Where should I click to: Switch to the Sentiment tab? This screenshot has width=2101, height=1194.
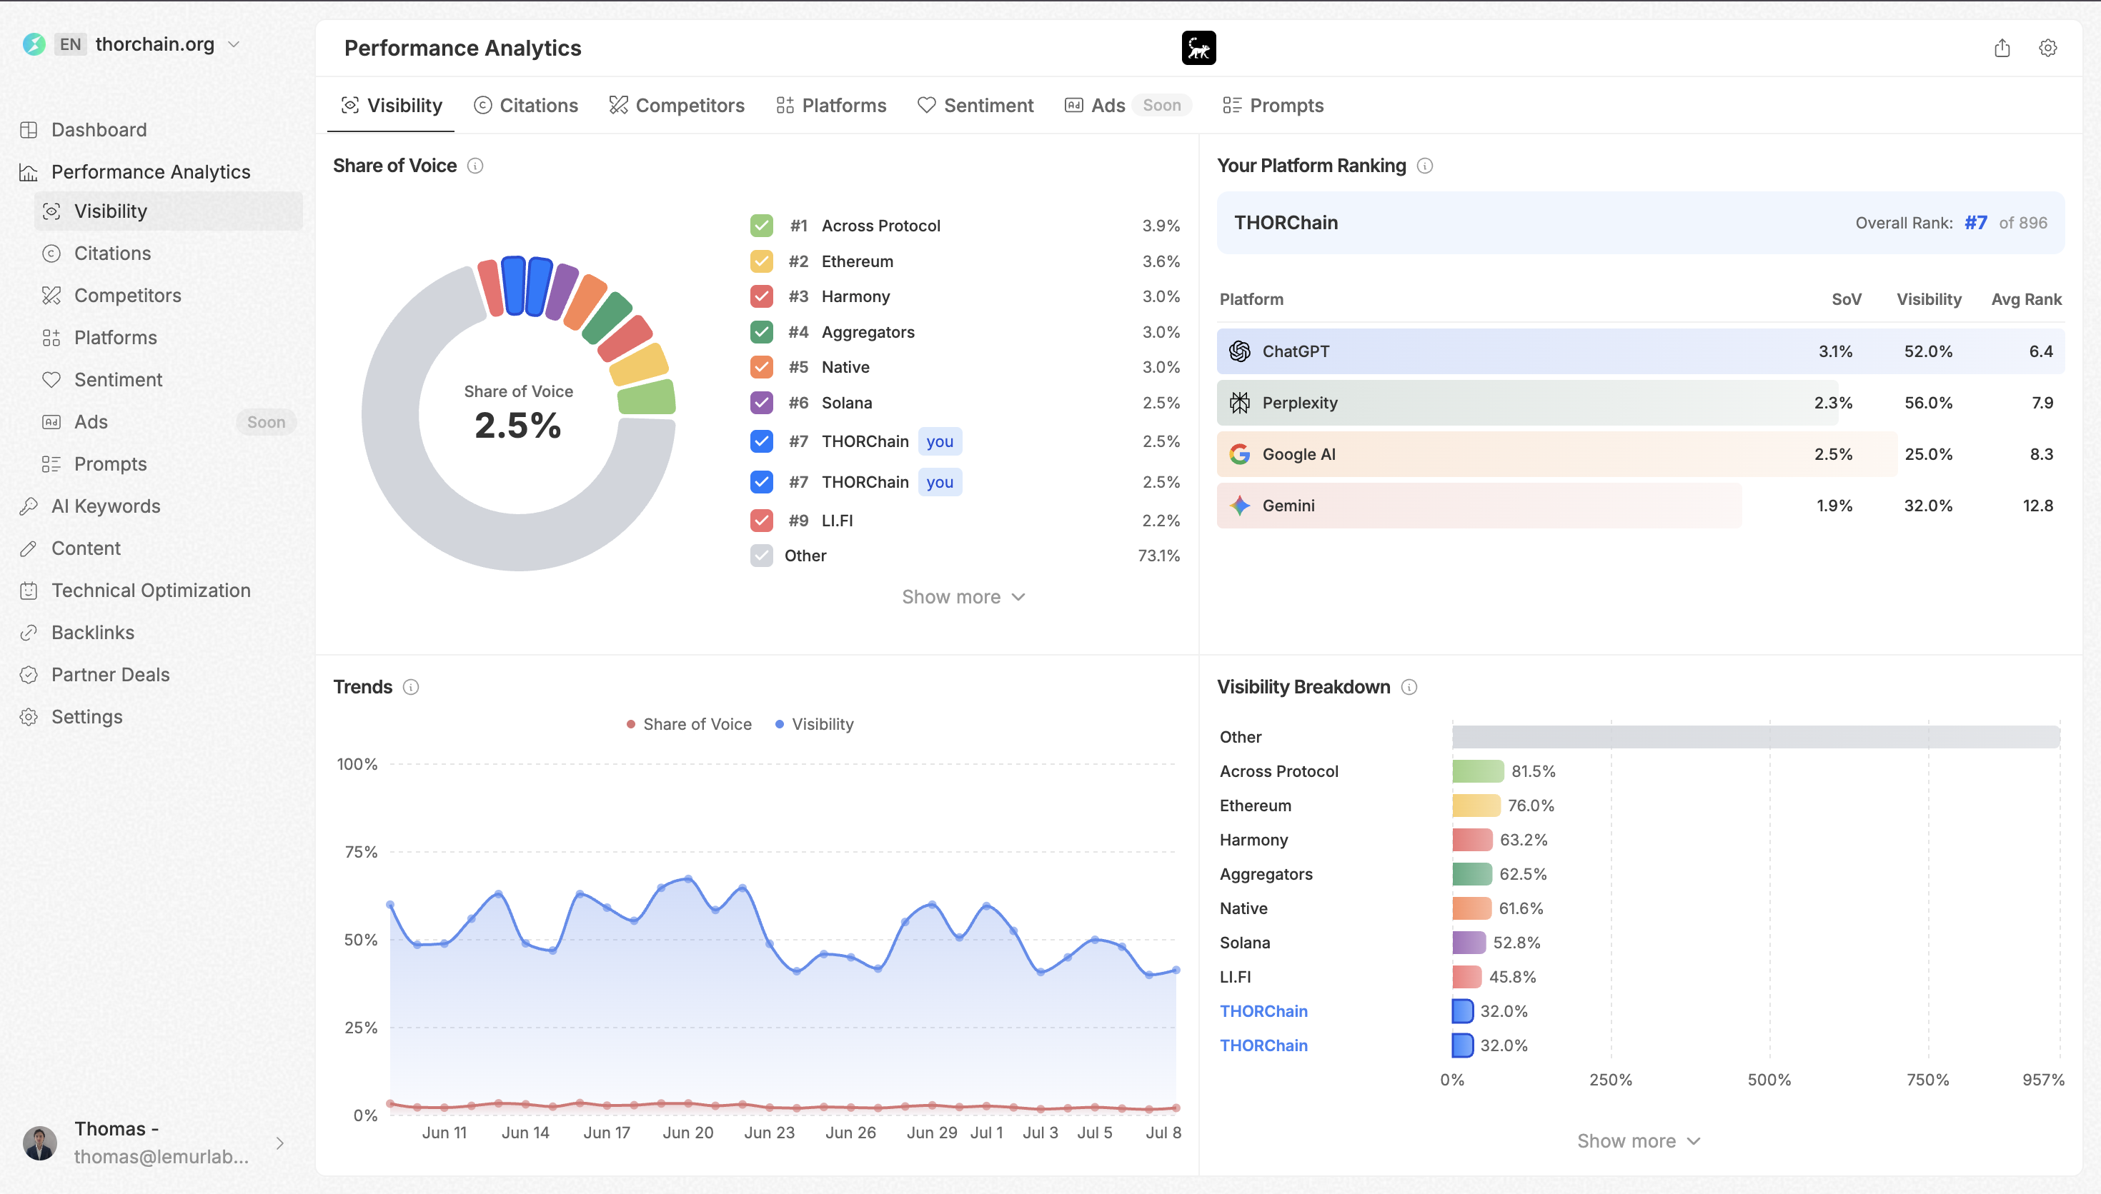tap(975, 105)
